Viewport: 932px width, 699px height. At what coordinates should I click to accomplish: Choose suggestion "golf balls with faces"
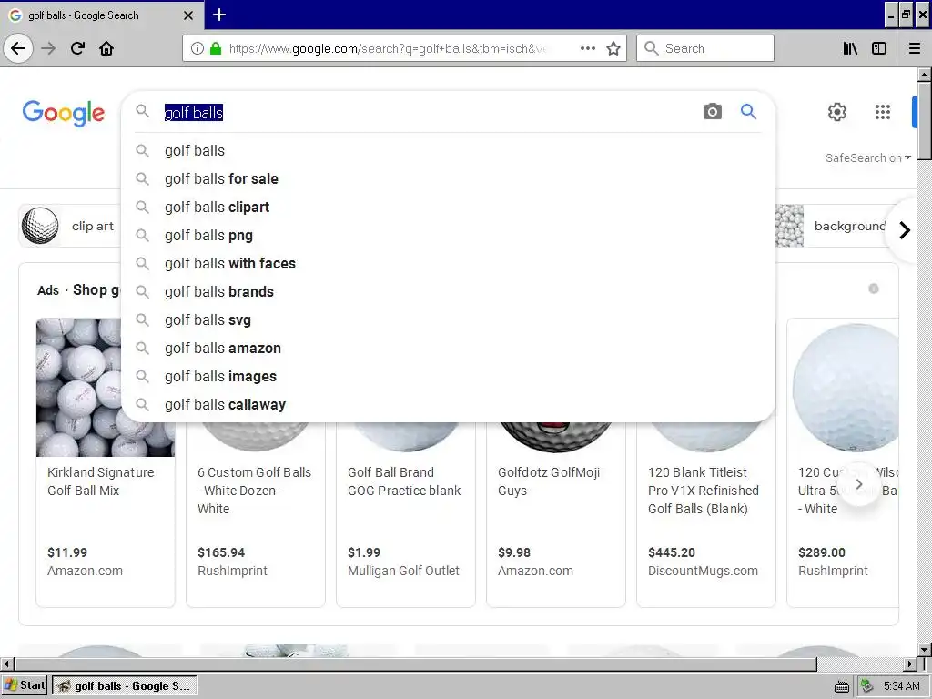tap(449, 263)
